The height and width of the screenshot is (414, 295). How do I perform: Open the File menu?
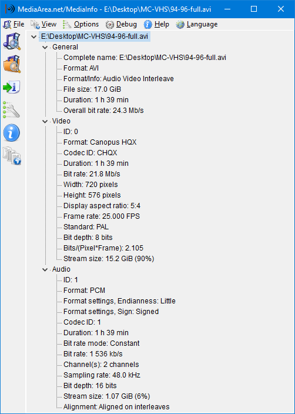coord(14,25)
